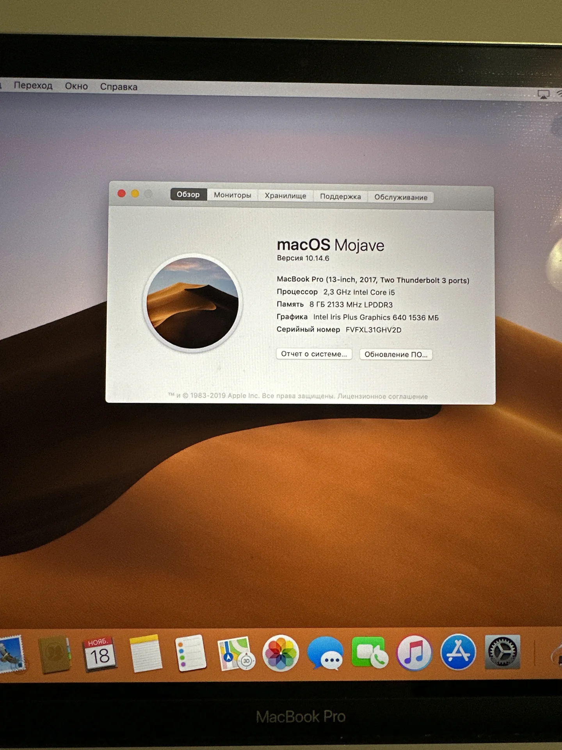Screen dimensions: 562x750
Task: Open the Поддержка tab
Action: (x=341, y=196)
